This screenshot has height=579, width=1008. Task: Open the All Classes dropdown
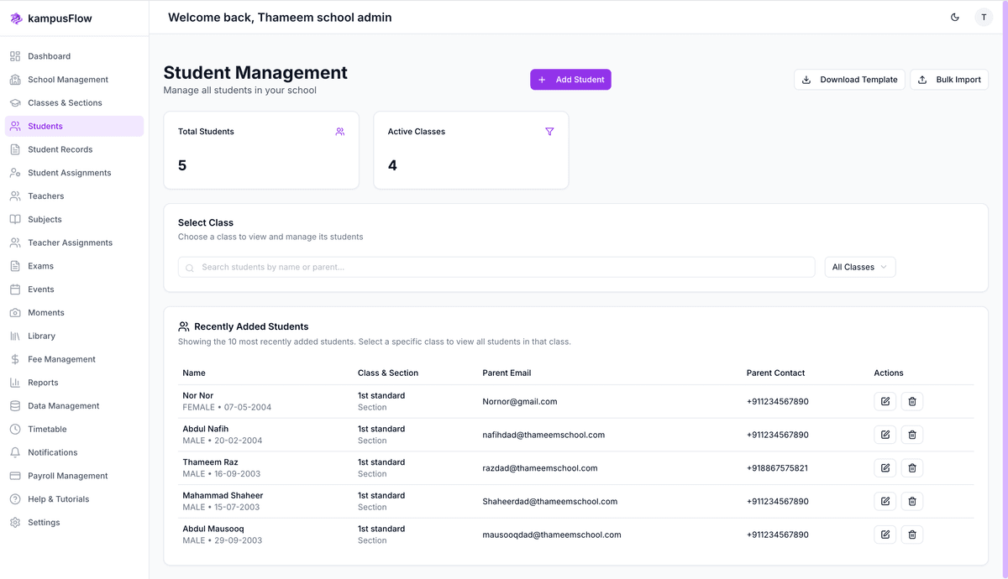point(859,267)
